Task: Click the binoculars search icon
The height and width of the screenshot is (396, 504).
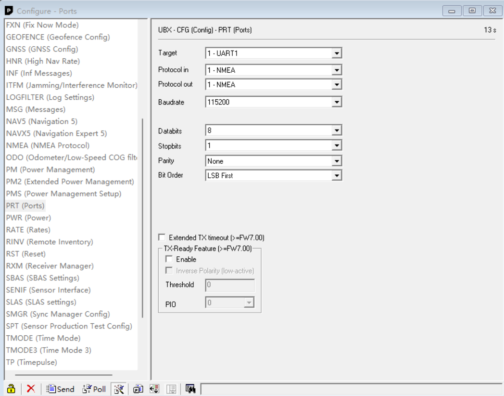Action: 190,389
